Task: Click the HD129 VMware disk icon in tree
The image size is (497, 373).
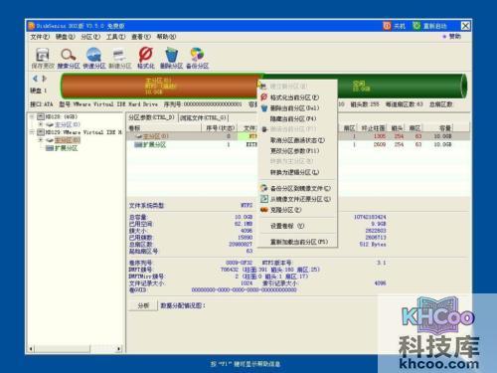Action: tap(41, 132)
